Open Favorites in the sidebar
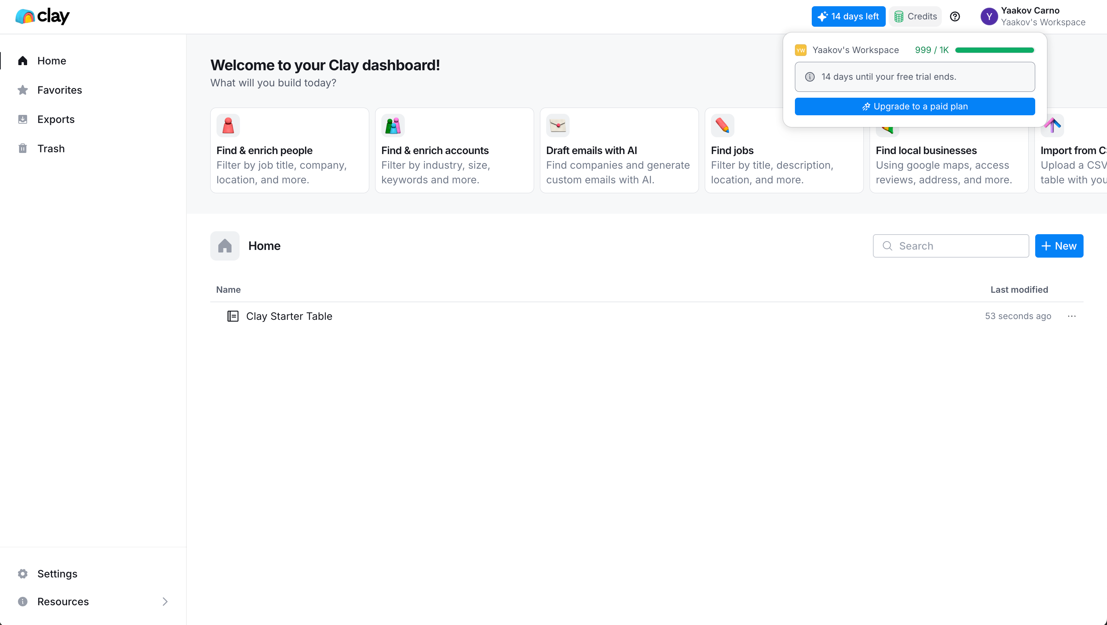This screenshot has width=1107, height=625. point(93,90)
